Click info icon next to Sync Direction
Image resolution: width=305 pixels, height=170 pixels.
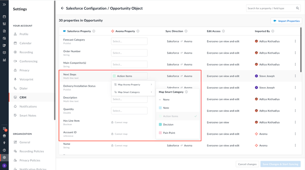(x=186, y=31)
